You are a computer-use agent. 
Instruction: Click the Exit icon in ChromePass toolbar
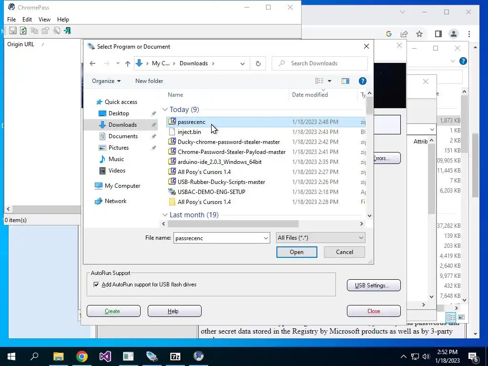click(68, 30)
